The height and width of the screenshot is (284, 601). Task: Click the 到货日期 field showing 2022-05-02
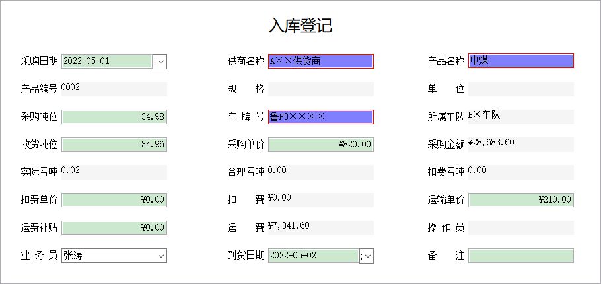tap(314, 256)
